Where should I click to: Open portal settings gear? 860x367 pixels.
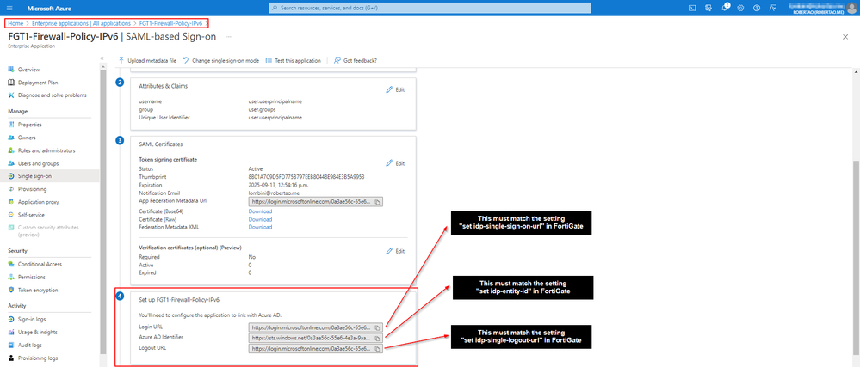coord(740,8)
